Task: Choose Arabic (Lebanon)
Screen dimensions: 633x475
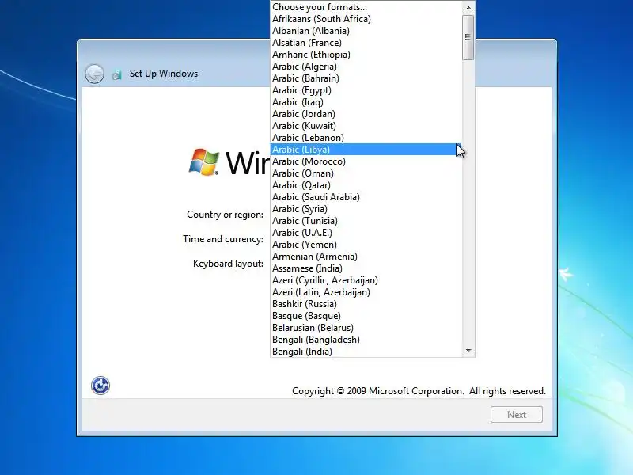Action: coord(366,138)
